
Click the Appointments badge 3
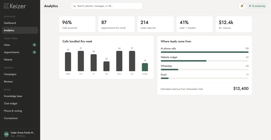click(x=34, y=52)
